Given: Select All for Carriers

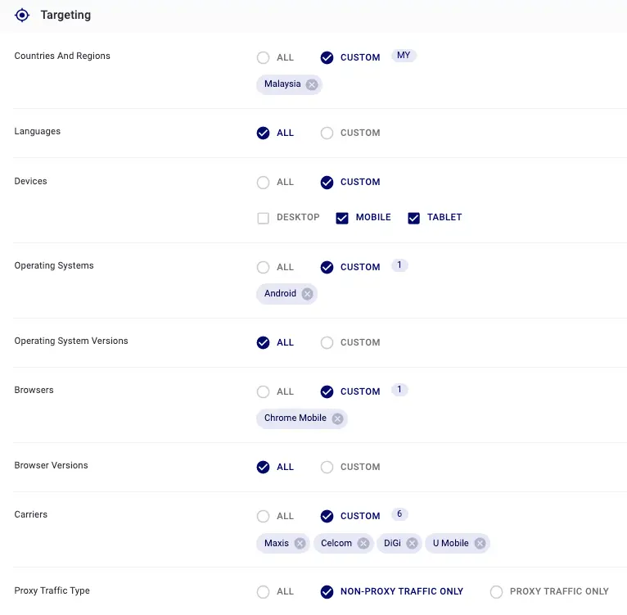Looking at the screenshot, I should click(264, 516).
